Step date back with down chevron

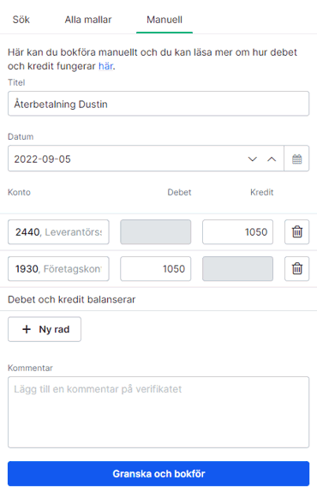pos(252,159)
